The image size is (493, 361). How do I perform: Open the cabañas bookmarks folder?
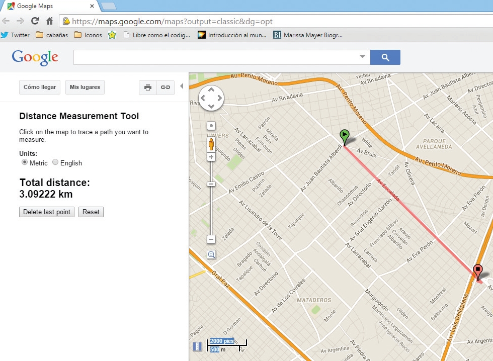(x=52, y=35)
